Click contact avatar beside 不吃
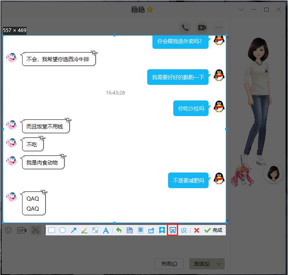This screenshot has height=275, width=288. pyautogui.click(x=12, y=143)
